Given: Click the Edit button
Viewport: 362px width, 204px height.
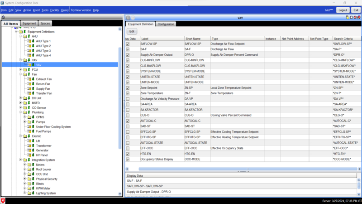Looking at the screenshot, I should [132, 32].
